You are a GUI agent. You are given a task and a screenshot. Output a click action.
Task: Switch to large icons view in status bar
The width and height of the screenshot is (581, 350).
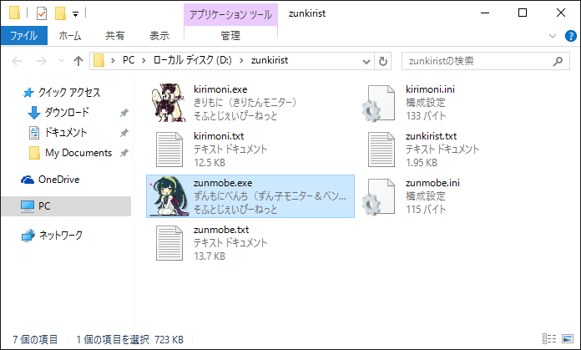(x=568, y=338)
